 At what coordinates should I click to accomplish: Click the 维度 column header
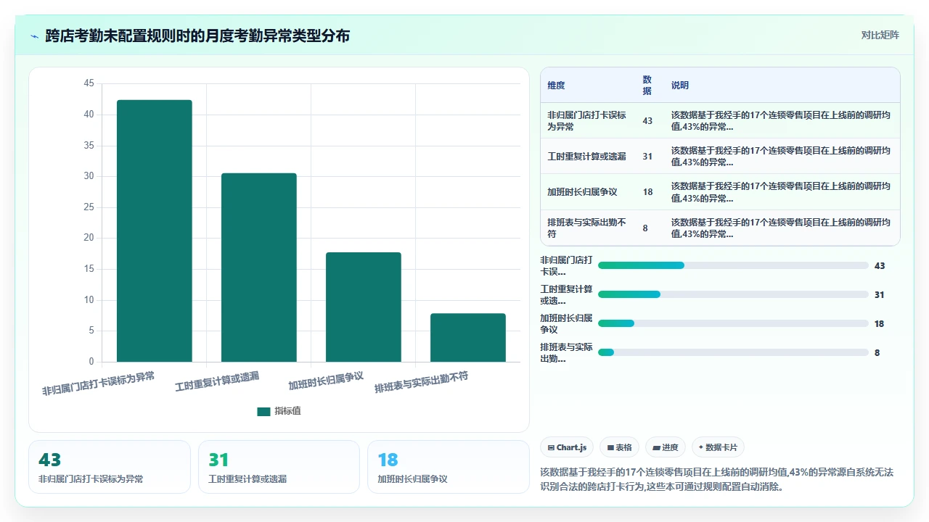tap(556, 86)
